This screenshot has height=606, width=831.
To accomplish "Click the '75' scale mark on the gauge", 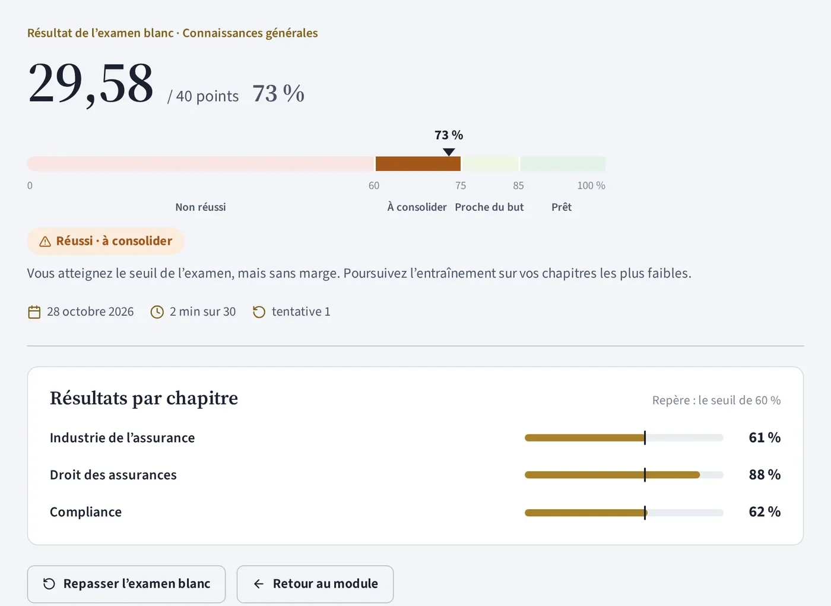I will click(461, 186).
